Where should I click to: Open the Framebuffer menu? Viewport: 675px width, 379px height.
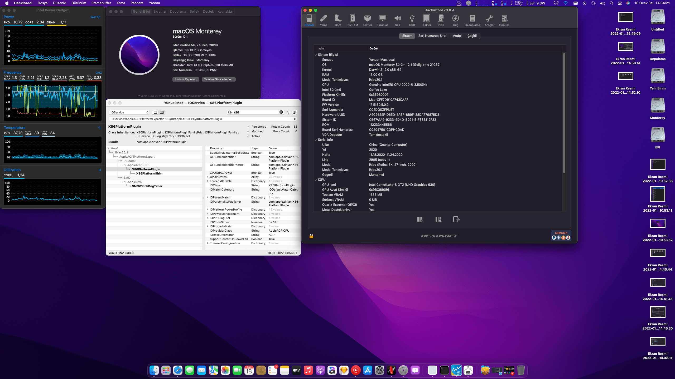[x=101, y=3]
